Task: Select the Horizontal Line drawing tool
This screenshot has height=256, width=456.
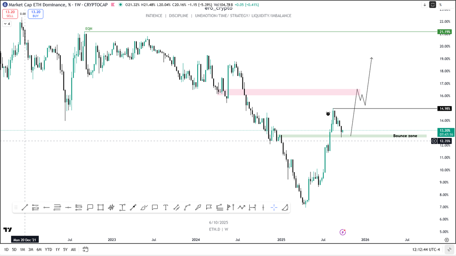Action: pos(68,207)
